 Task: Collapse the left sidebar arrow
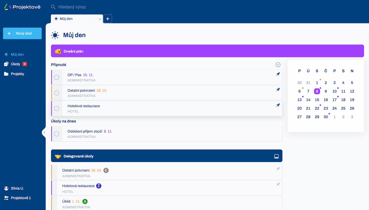click(44, 133)
